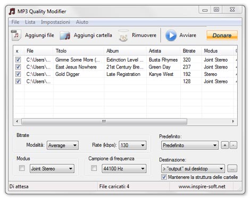The image size is (250, 198).
Task: Click the Busta Rhymes artist cell
Action: click(x=163, y=60)
